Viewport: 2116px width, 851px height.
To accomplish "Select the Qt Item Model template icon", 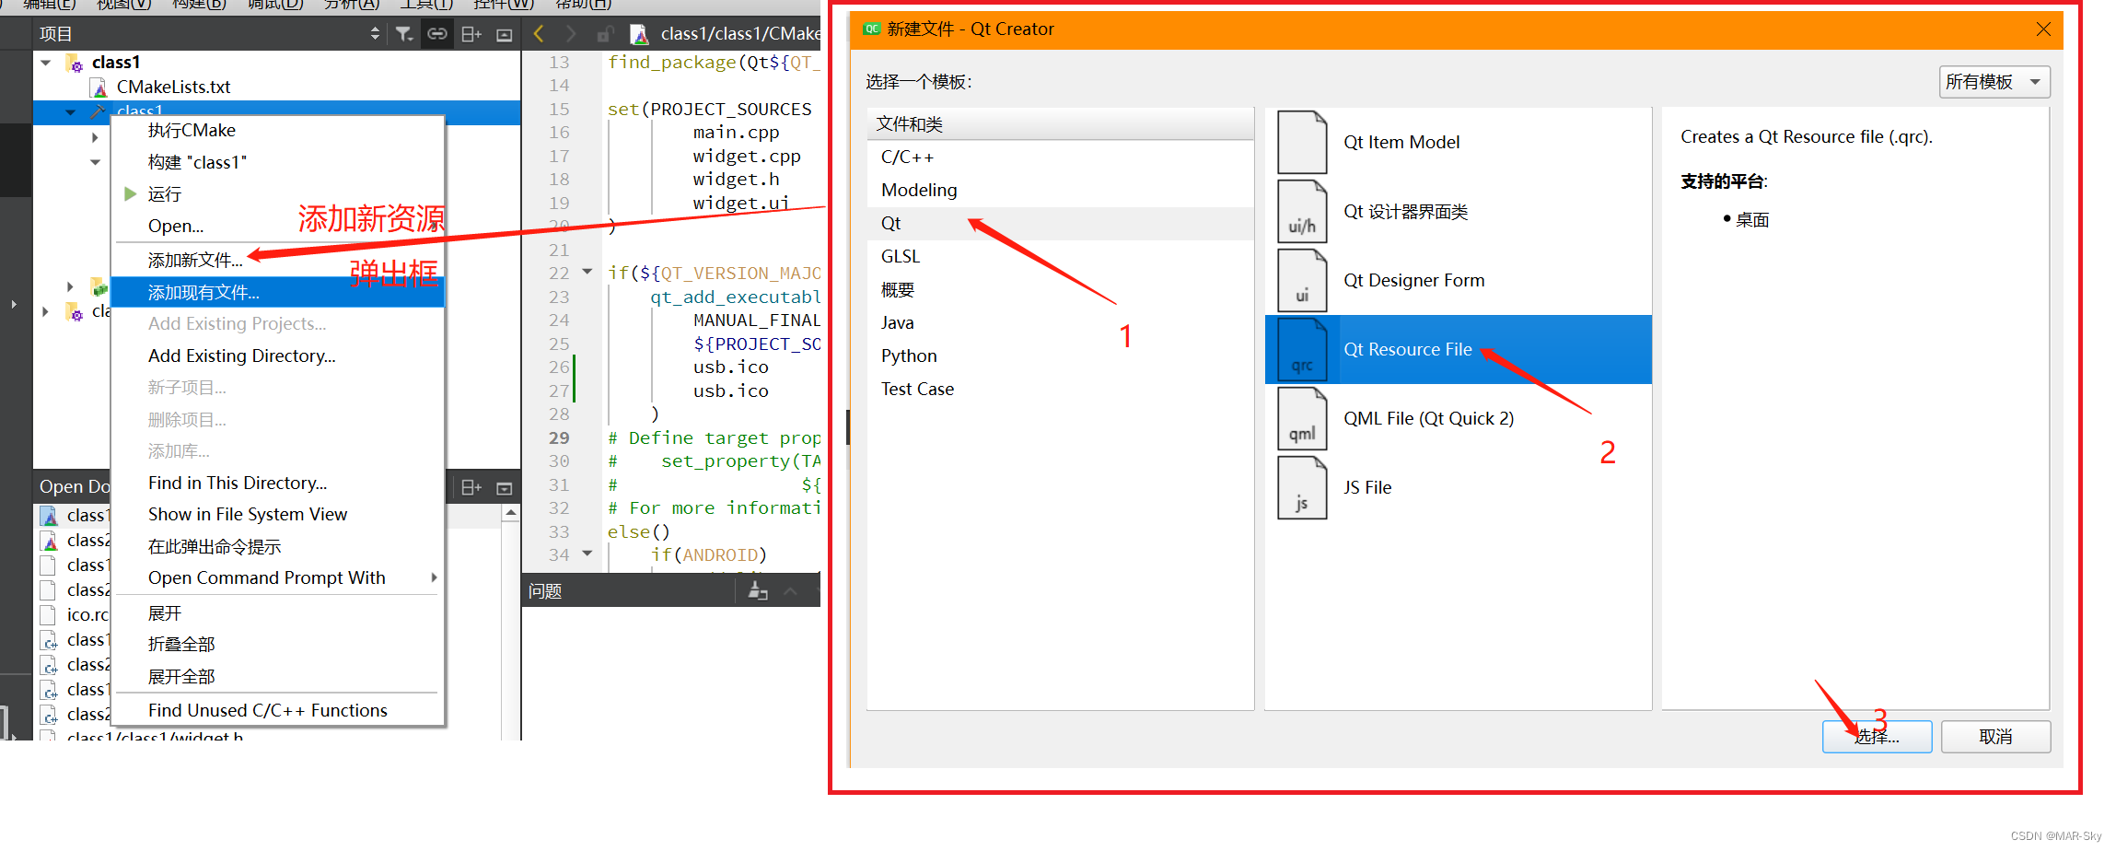I will [1302, 142].
